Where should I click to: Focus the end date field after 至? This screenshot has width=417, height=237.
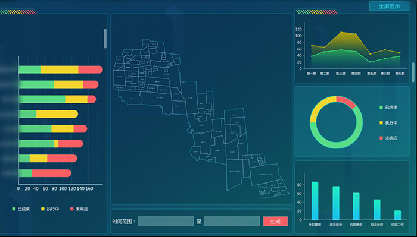(232, 222)
